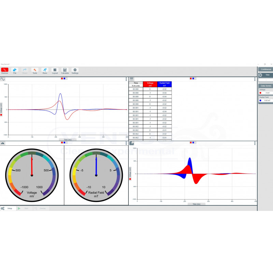Open the three-dot menu of table panel

click(x=255, y=79)
